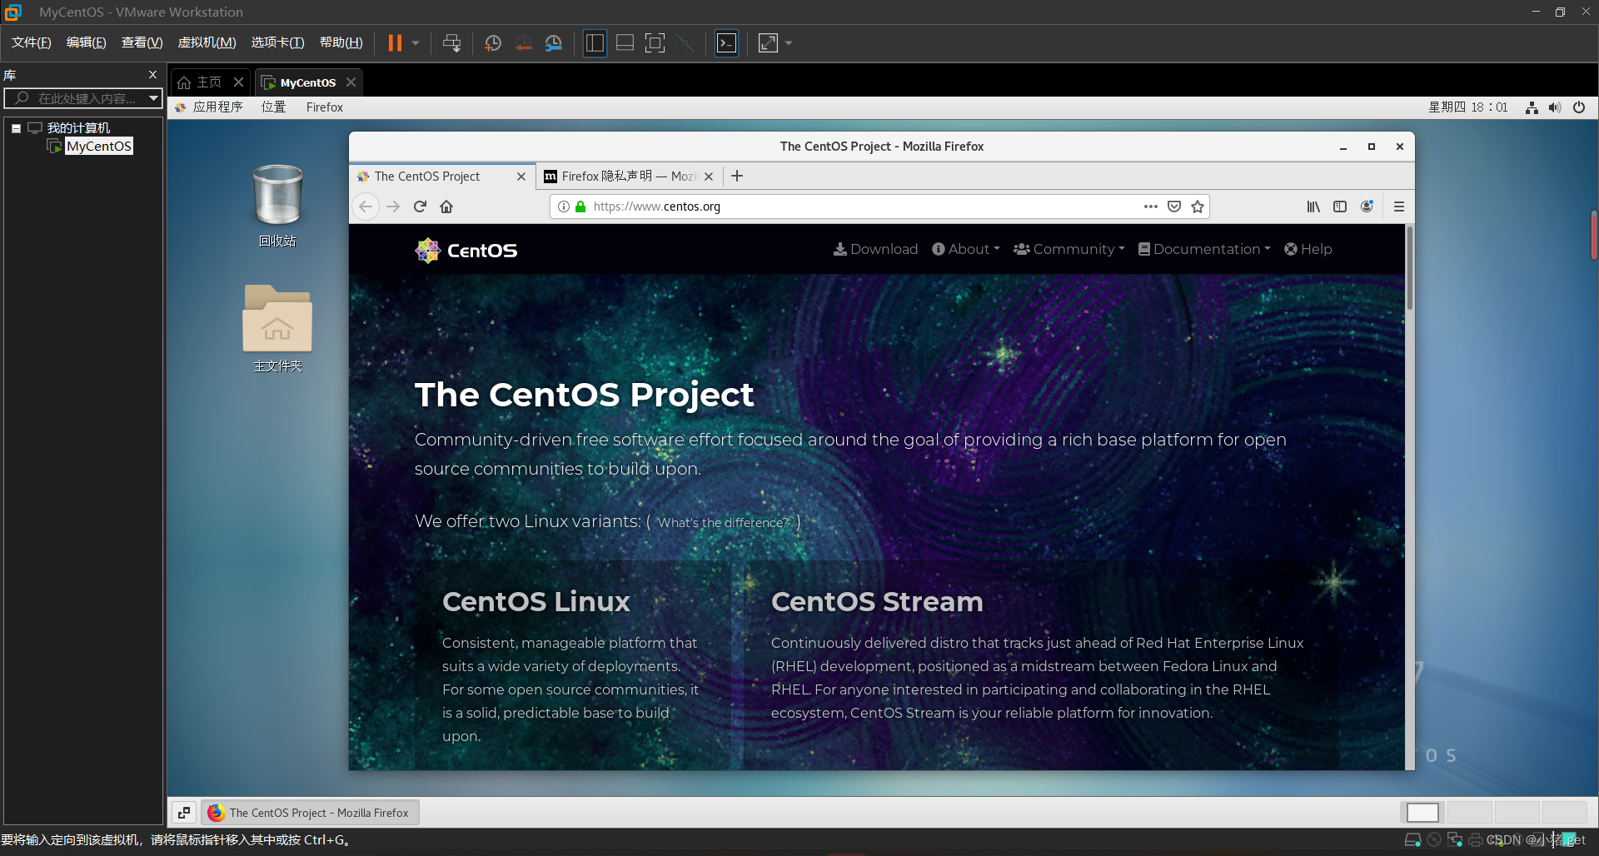1599x856 pixels.
Task: Collapse the 我的计算机 tree node
Action: 16,128
